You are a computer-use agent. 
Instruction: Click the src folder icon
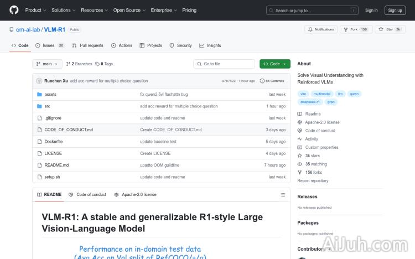point(39,106)
